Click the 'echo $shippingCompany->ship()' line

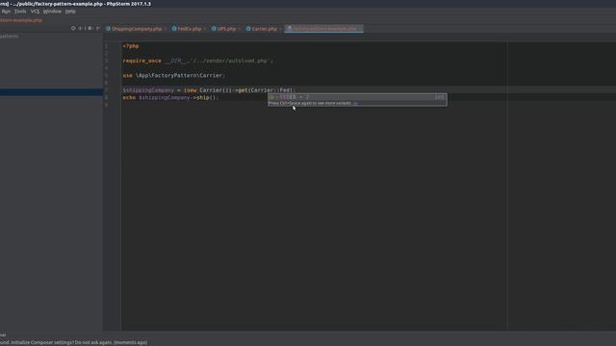click(170, 98)
